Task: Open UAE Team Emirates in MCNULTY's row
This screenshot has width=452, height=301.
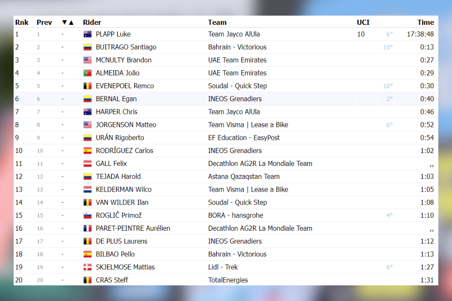Action: pyautogui.click(x=237, y=60)
